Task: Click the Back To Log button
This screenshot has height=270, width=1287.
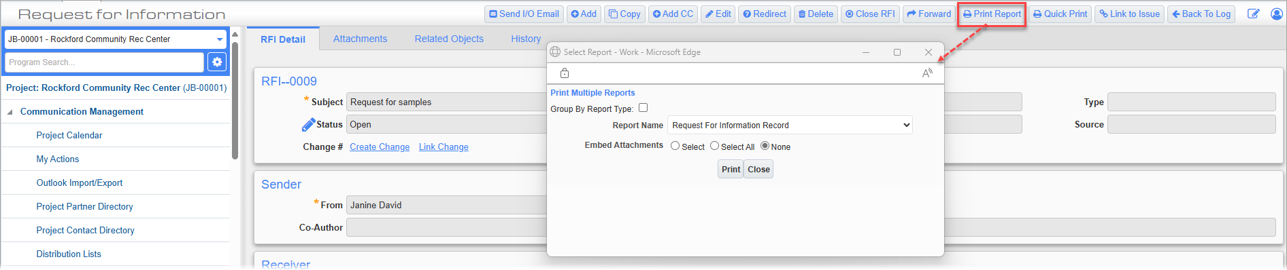Action: 1201,14
